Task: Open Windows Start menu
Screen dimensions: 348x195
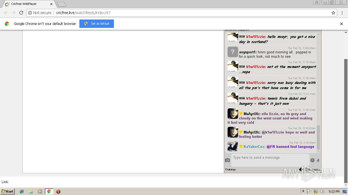Action: (x=8, y=191)
